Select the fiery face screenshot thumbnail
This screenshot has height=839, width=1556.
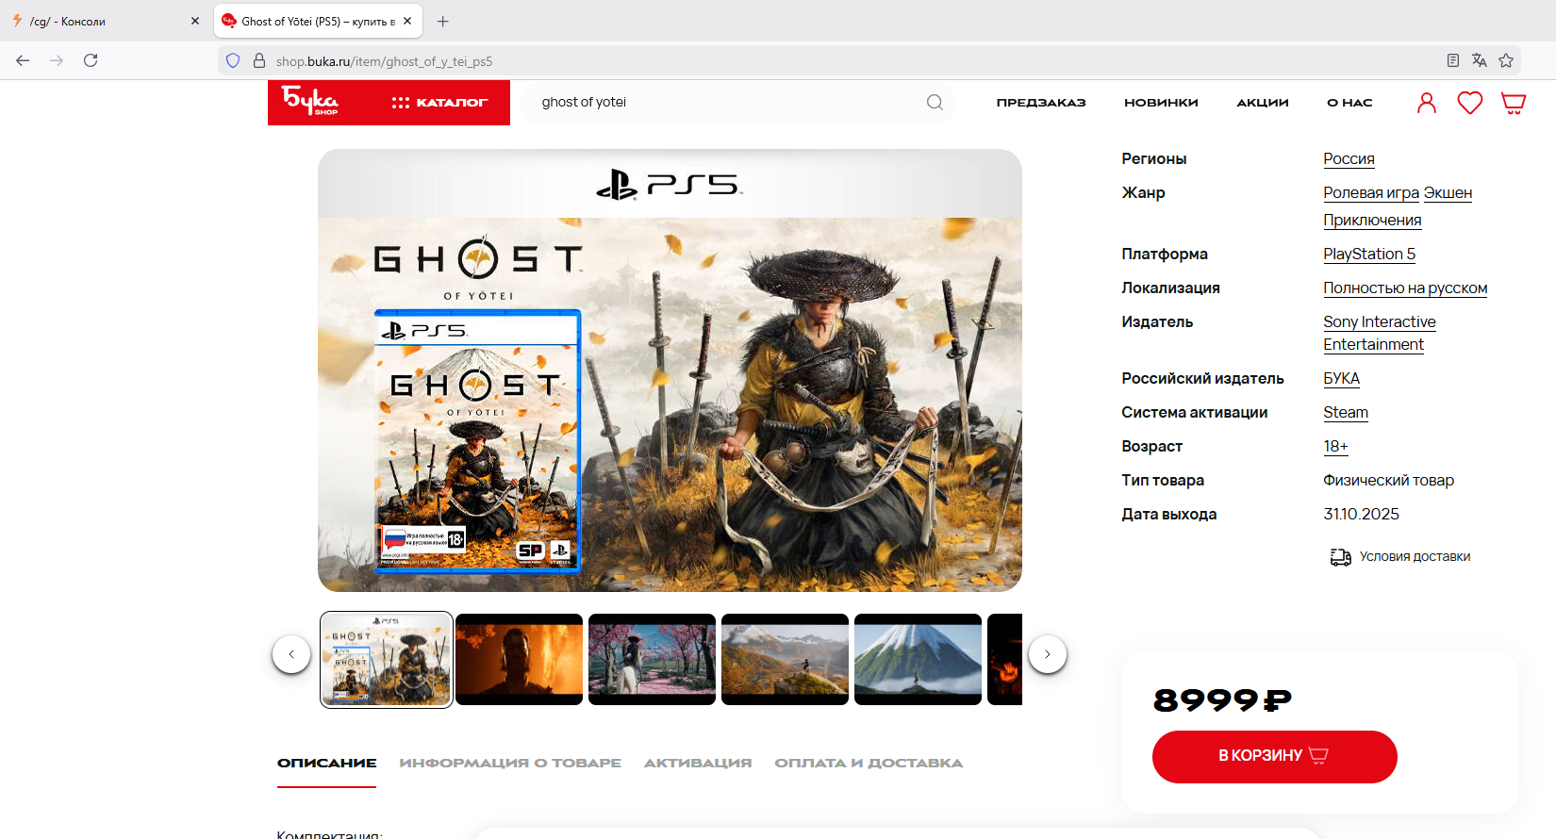[x=519, y=659]
